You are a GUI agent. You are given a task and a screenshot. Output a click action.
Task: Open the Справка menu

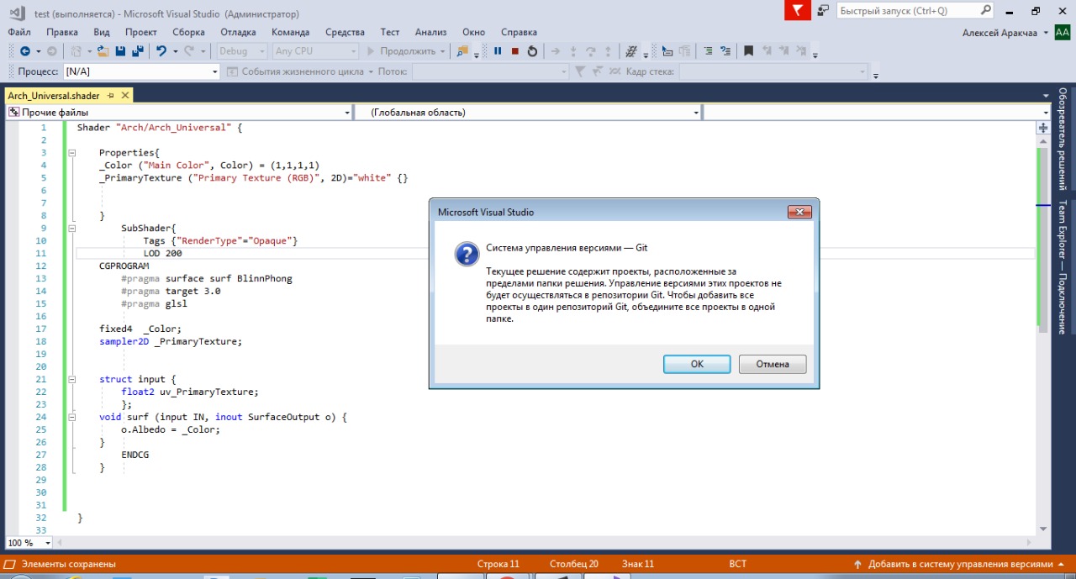(x=519, y=32)
